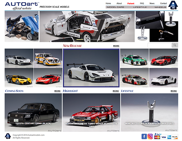Open the Facebook page icon
The height and width of the screenshot is (141, 182).
(x=144, y=136)
